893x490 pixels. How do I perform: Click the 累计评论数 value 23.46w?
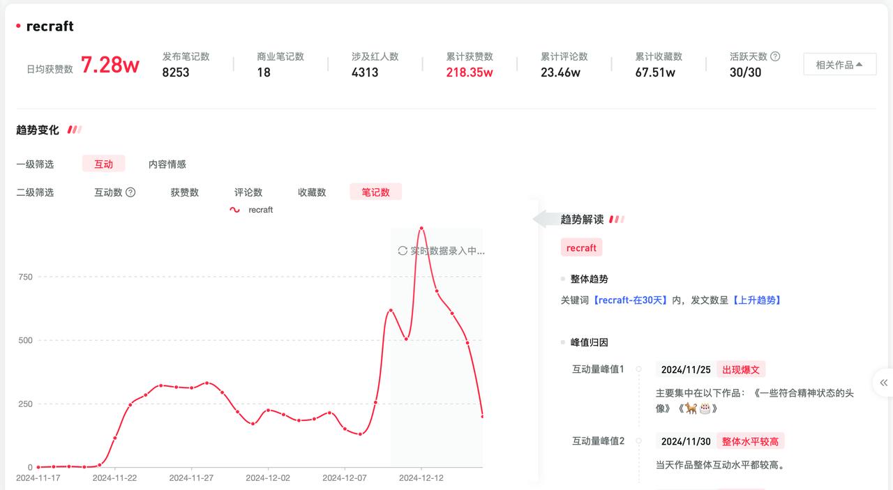[x=560, y=72]
